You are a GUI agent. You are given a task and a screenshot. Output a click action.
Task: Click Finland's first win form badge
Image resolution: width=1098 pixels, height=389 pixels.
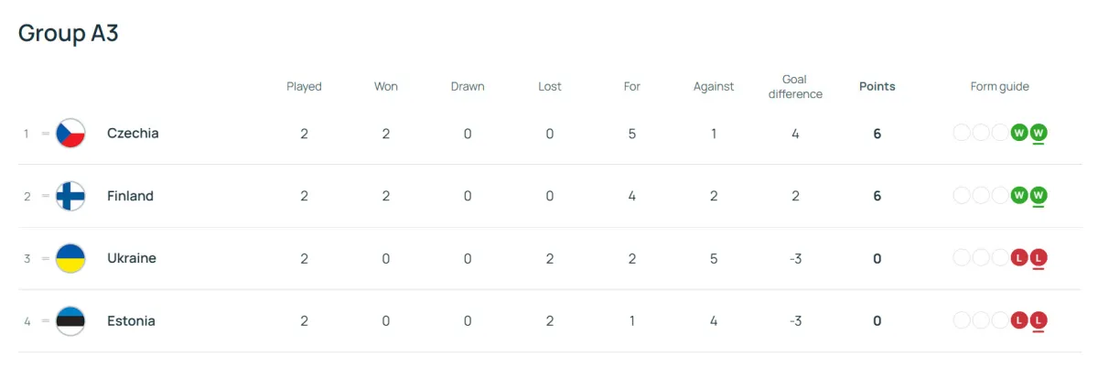coord(1018,196)
